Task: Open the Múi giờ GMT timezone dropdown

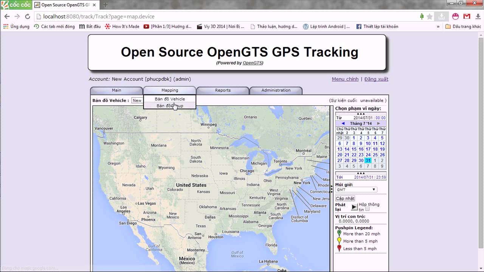Action: coord(356,190)
